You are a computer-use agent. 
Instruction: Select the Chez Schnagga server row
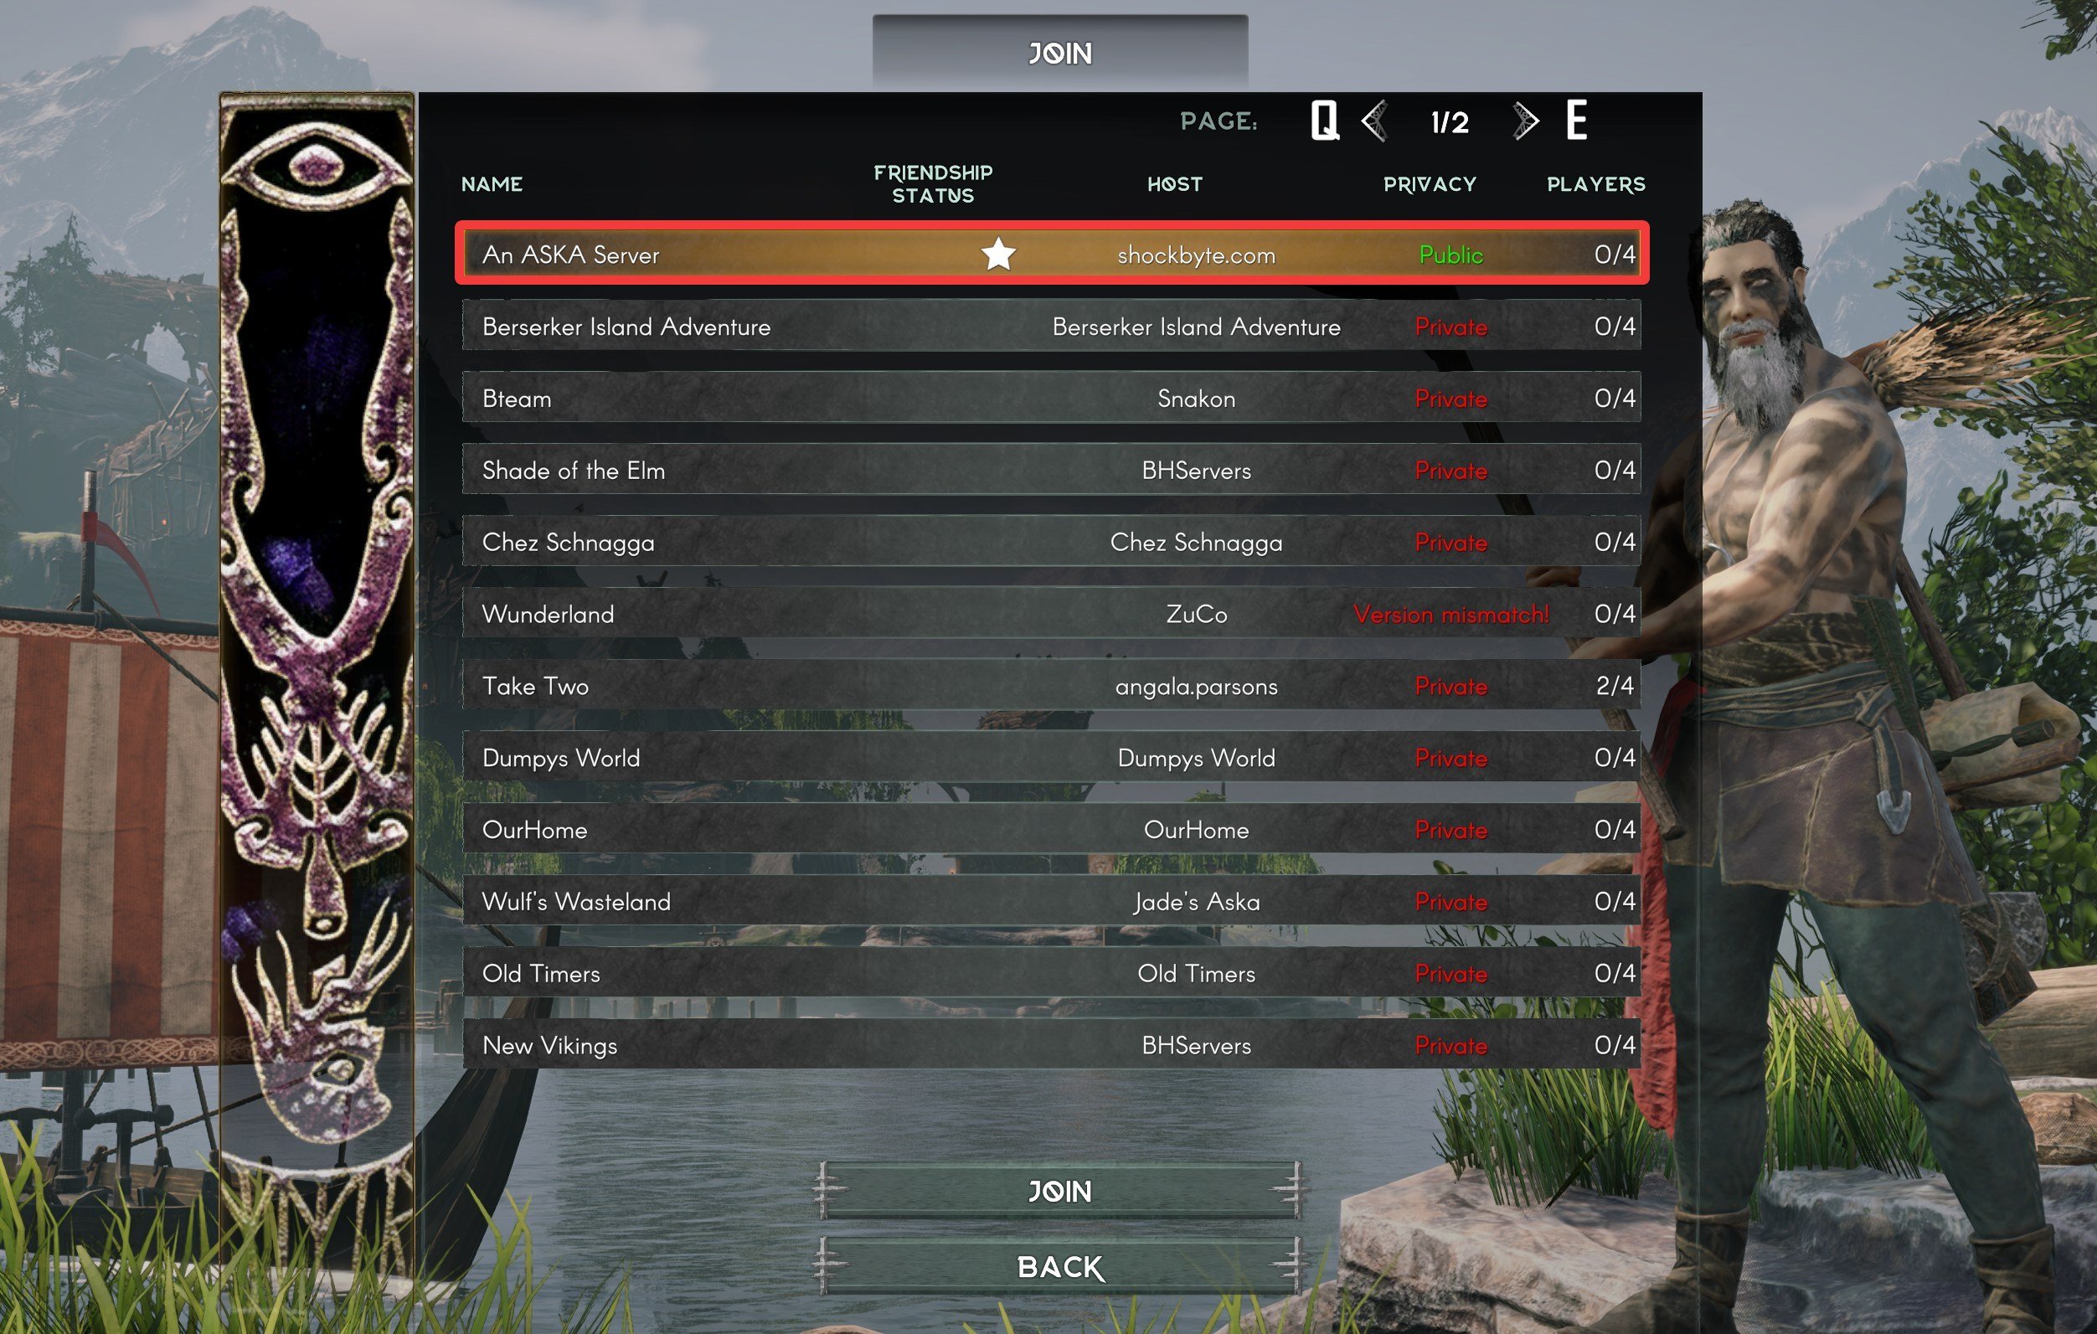(x=1051, y=542)
